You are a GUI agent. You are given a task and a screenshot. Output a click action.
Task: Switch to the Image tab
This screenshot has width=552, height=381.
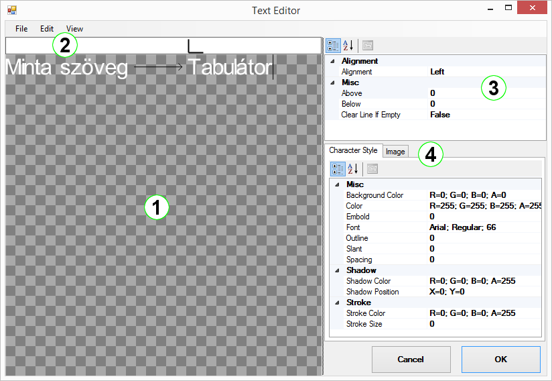click(x=395, y=152)
